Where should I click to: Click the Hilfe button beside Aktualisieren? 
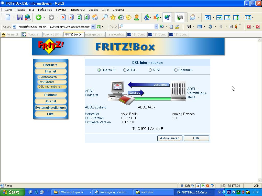196,138
